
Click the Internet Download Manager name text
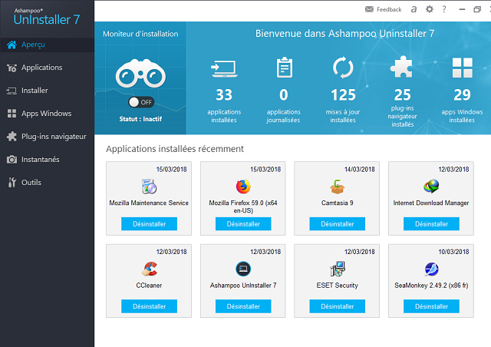[x=431, y=203]
